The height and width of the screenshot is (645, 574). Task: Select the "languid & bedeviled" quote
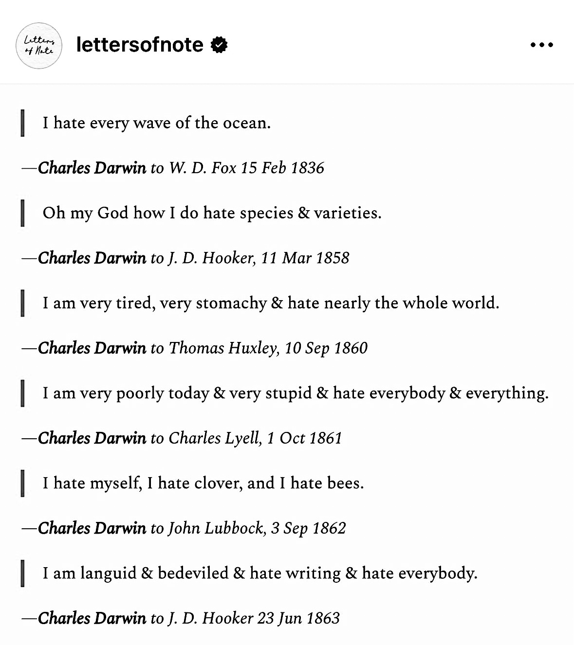259,573
